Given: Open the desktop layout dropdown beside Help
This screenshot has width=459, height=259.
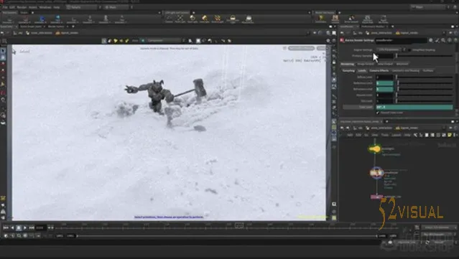Looking at the screenshot, I should pyautogui.click(x=84, y=7).
